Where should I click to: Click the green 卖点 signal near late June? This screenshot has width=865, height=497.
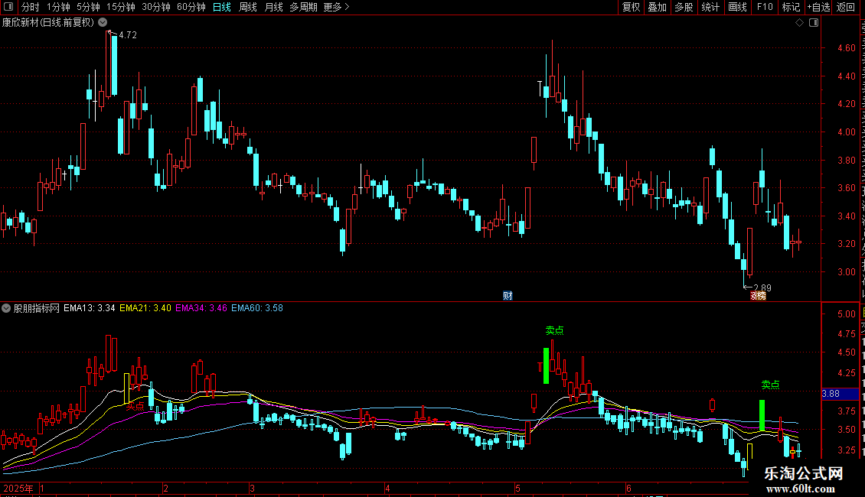point(770,385)
